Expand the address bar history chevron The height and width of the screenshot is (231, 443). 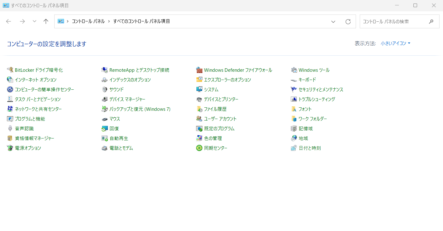tap(333, 21)
